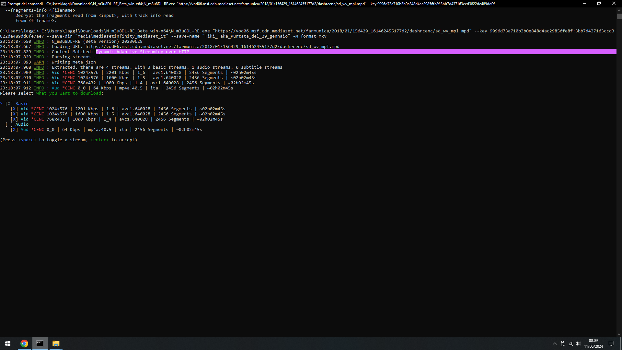This screenshot has width=622, height=350.
Task: Select the Command Prompt taskbar icon
Action: 40,344
